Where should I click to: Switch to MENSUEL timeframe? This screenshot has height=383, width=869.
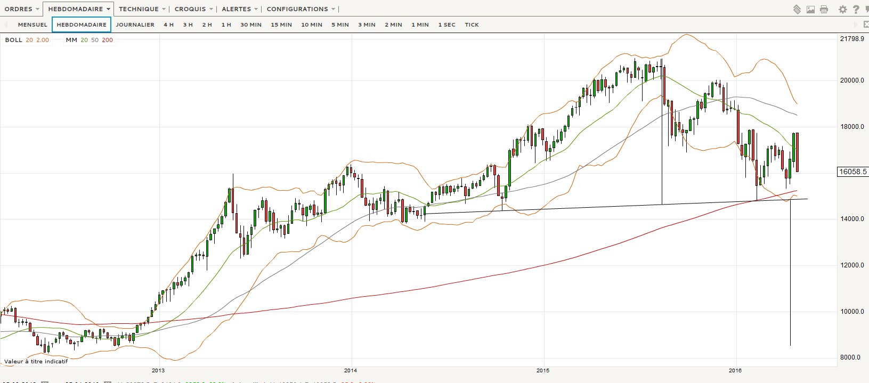[33, 25]
